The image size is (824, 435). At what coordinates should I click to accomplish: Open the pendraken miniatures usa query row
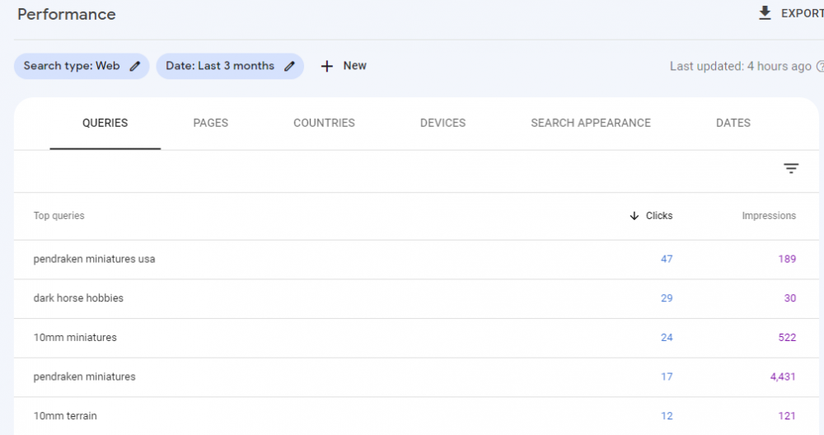94,259
